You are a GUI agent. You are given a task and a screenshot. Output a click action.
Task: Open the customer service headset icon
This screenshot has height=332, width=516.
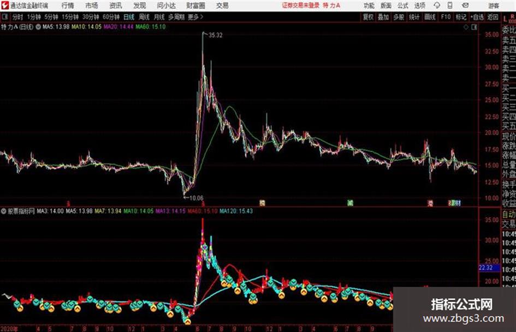point(437,5)
